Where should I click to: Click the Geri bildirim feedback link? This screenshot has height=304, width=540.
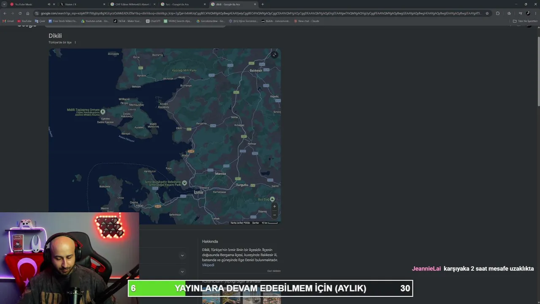click(274, 271)
